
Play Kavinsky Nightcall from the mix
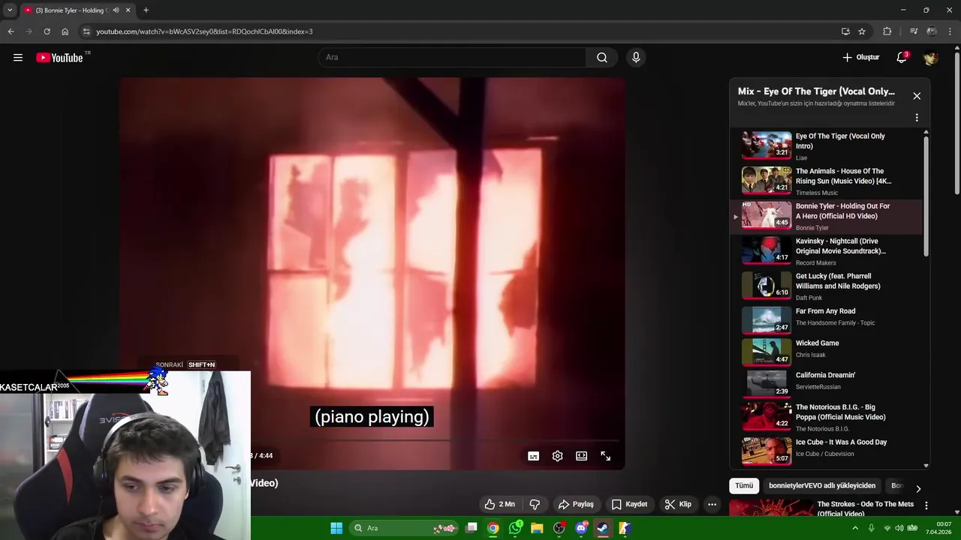point(826,251)
